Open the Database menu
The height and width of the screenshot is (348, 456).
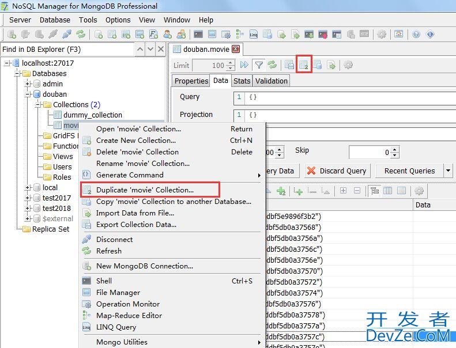click(x=55, y=20)
